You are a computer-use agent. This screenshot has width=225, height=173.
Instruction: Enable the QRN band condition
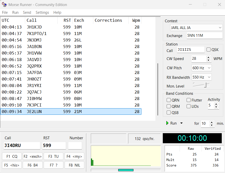click(169, 100)
